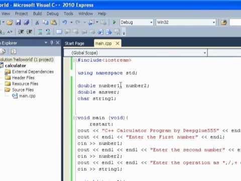Open the Tools menu

coord(68,14)
